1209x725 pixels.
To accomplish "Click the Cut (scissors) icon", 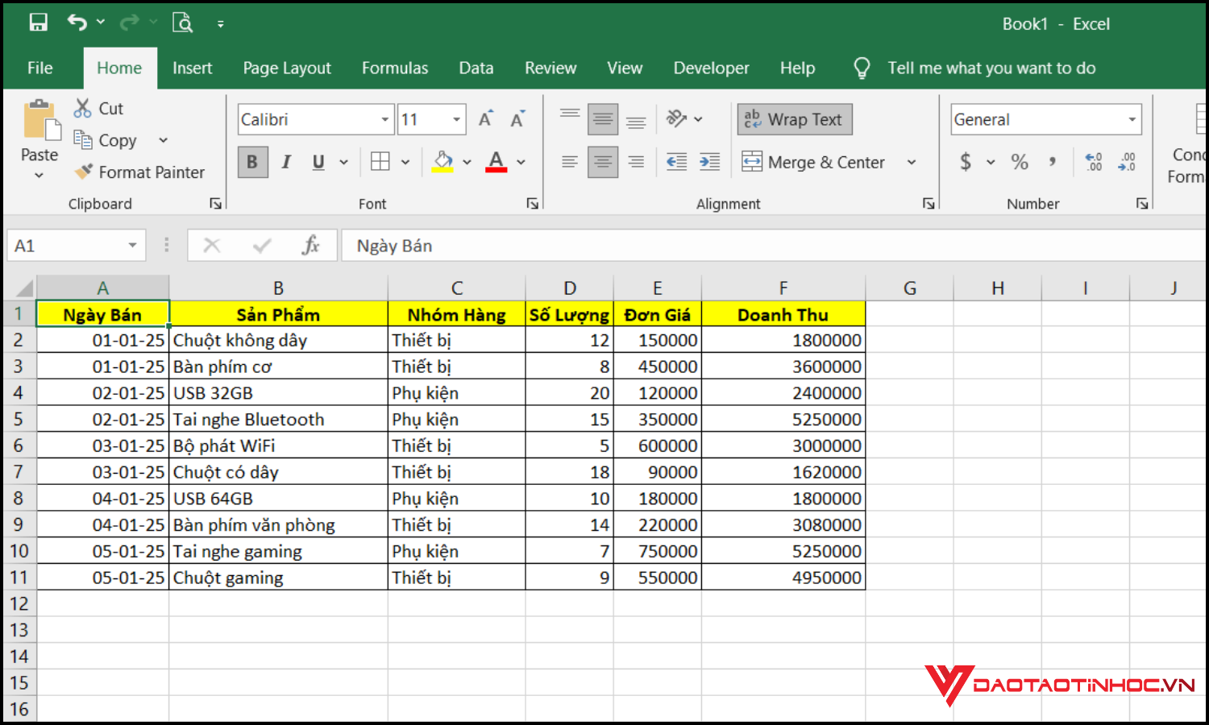I will point(81,106).
